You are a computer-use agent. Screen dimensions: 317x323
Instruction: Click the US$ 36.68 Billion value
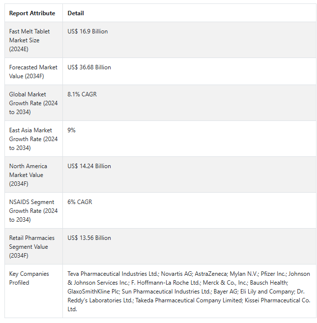click(89, 67)
